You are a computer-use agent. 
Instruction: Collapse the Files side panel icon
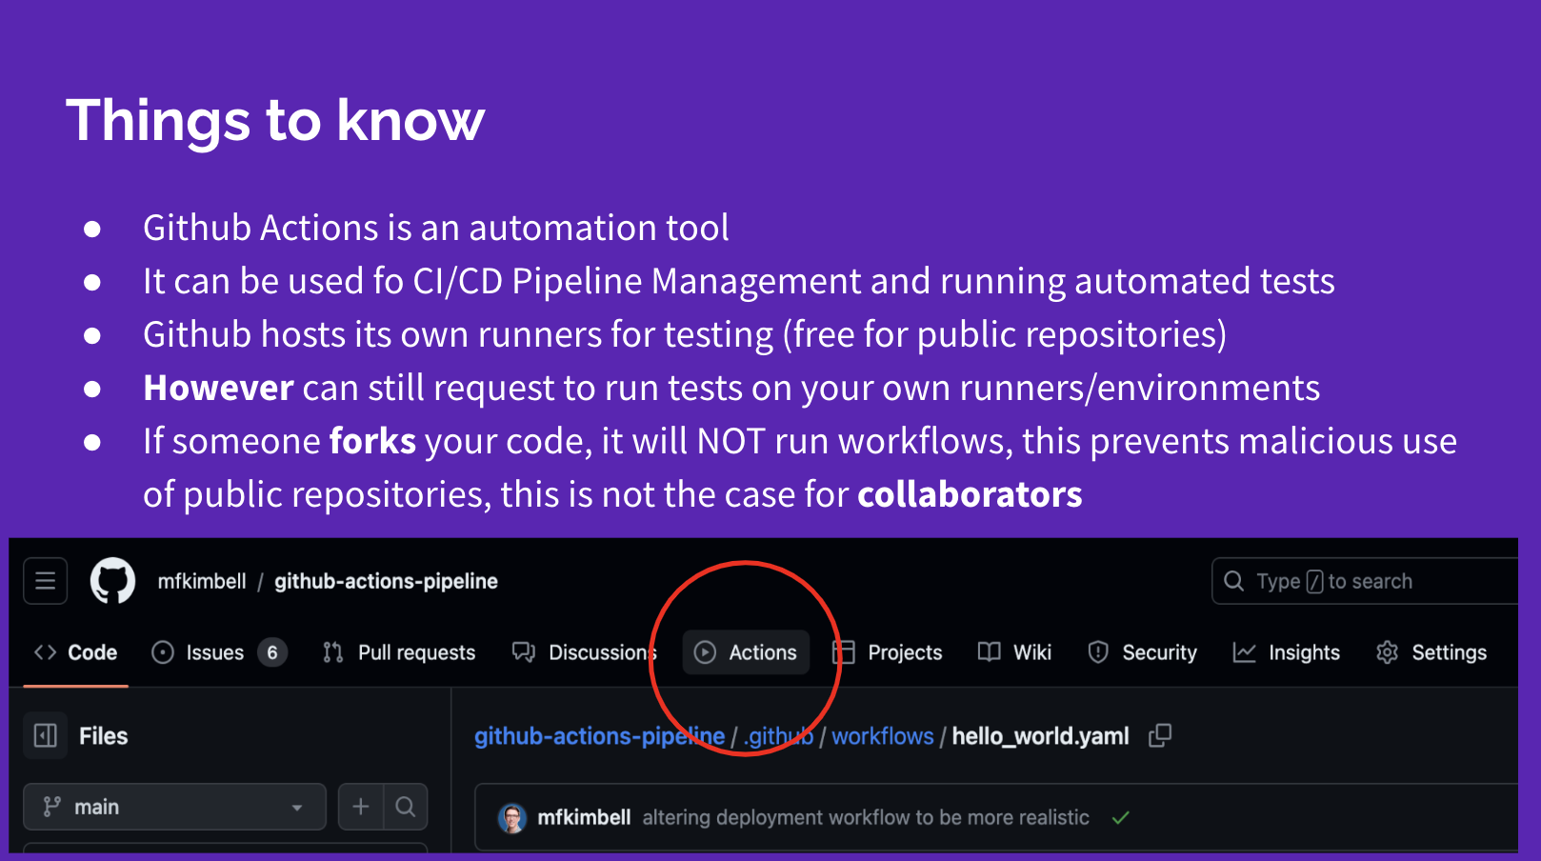[45, 735]
